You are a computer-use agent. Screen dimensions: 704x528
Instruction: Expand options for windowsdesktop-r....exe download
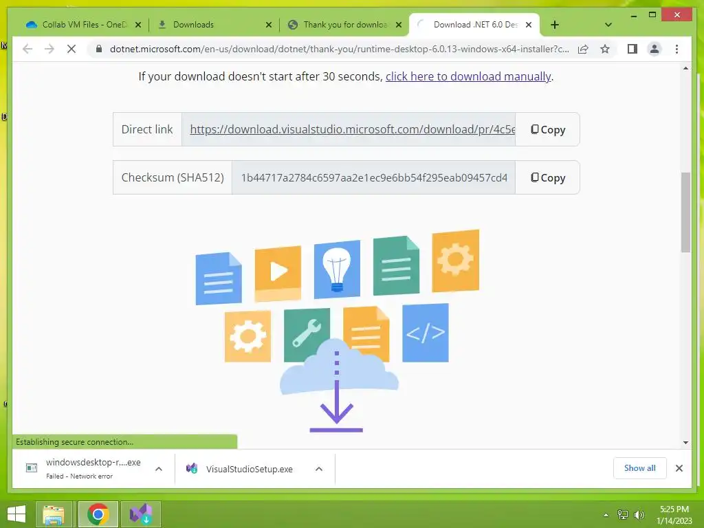click(x=159, y=469)
